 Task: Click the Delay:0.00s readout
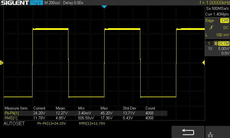point(73,3)
